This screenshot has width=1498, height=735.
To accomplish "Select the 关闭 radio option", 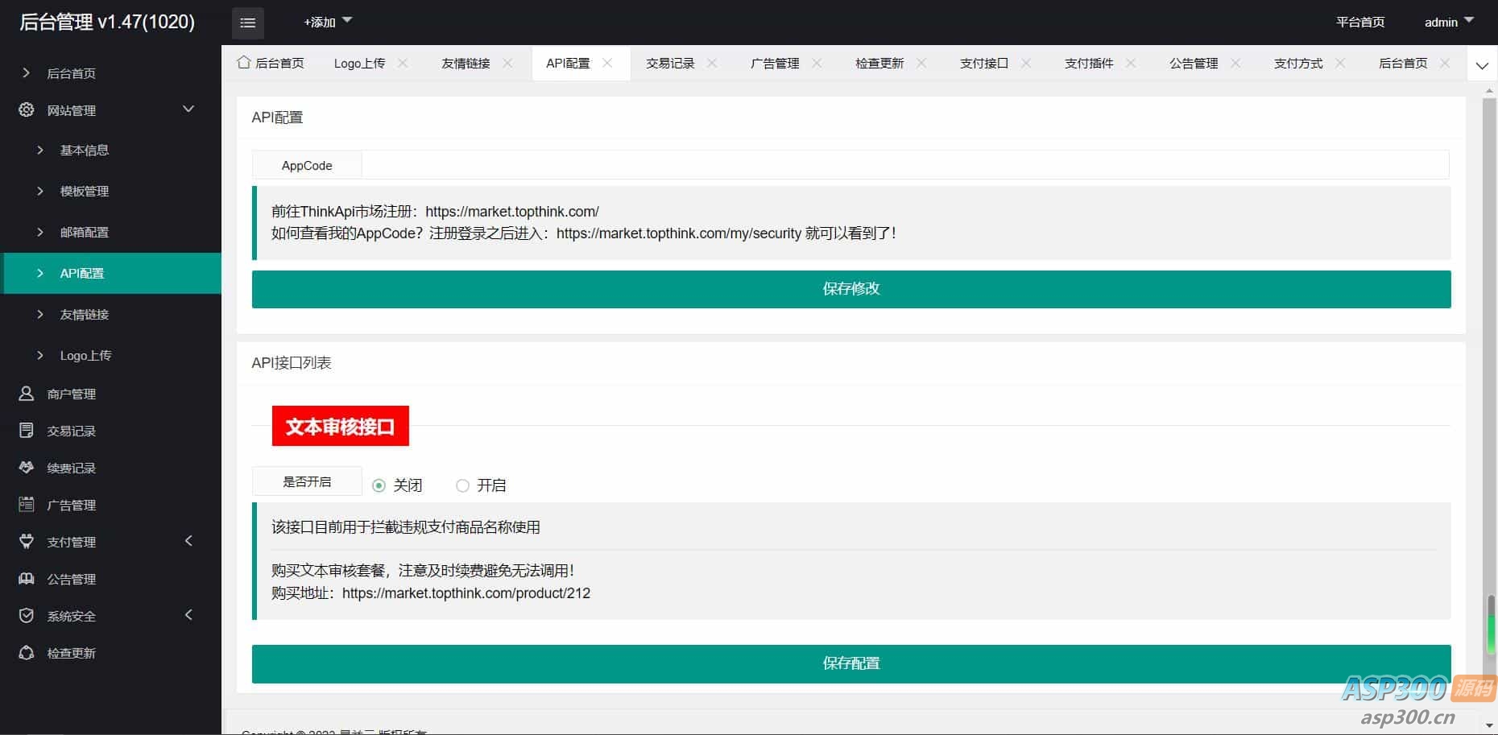I will [379, 485].
